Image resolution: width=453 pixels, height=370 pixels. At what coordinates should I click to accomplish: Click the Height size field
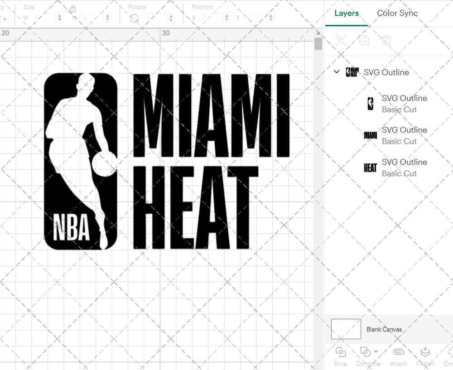point(92,18)
